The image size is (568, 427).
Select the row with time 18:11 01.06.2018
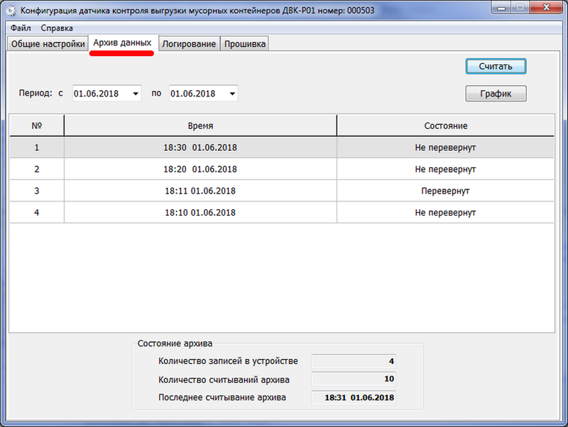pyautogui.click(x=282, y=191)
